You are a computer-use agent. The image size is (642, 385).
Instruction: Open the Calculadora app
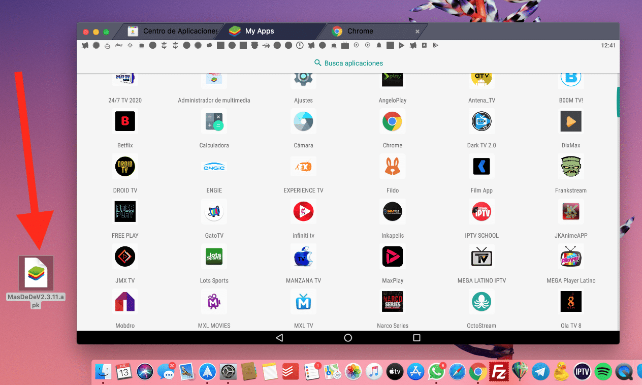click(x=214, y=121)
